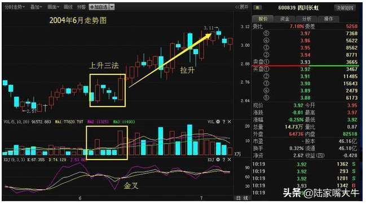Screen dimensions: 366x204
Task: Click sell level ② price 3.94
Action: (305, 55)
